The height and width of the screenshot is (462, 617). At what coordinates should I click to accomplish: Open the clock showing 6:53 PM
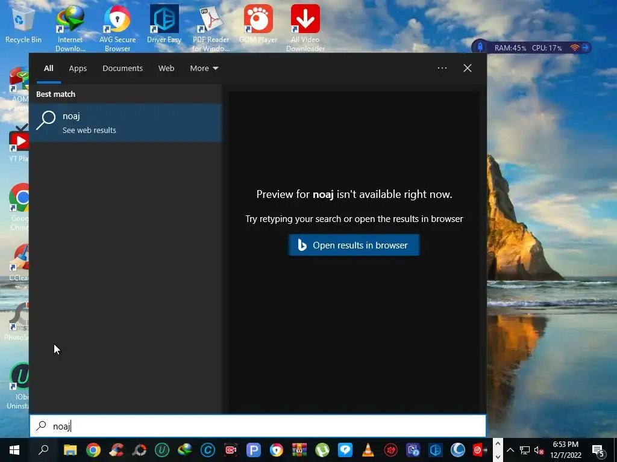(x=565, y=450)
